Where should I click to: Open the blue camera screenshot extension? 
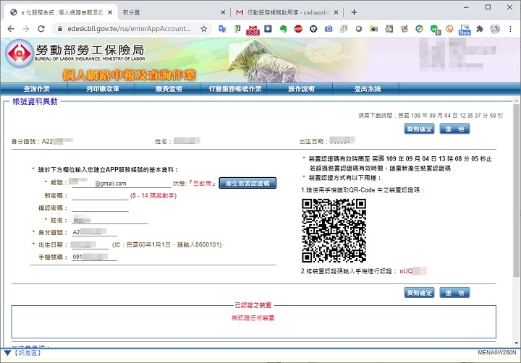329,29
